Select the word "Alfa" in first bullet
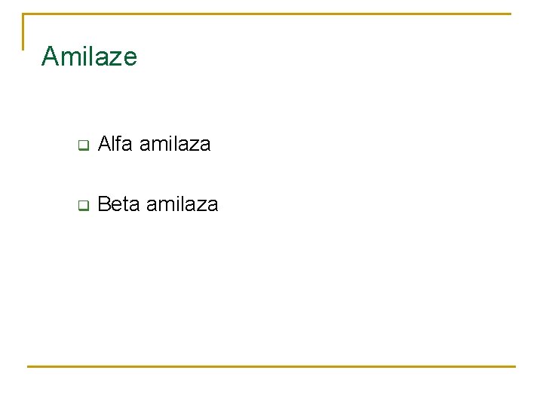Viewport: 543px width, 407px height. [x=115, y=143]
